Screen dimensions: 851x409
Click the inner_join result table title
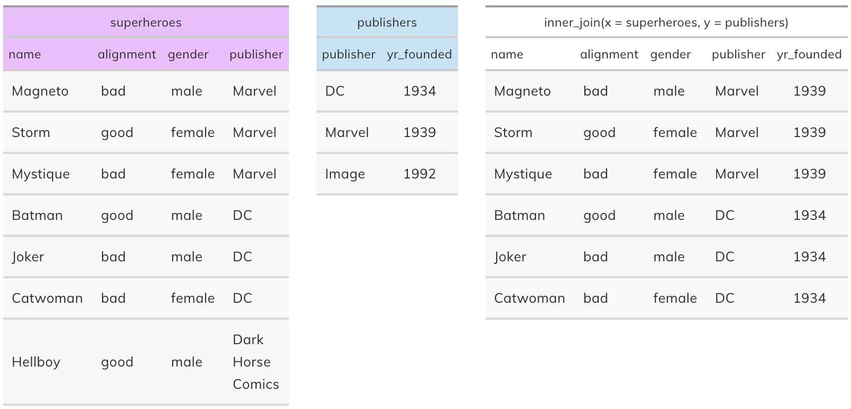(x=666, y=22)
